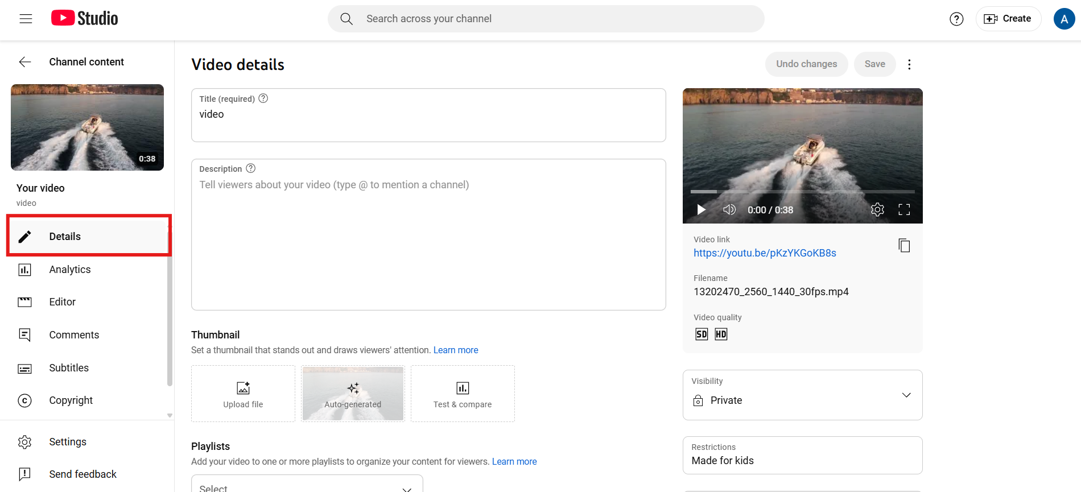Click the Comments icon
Screen dimensions: 1081x492
24,335
